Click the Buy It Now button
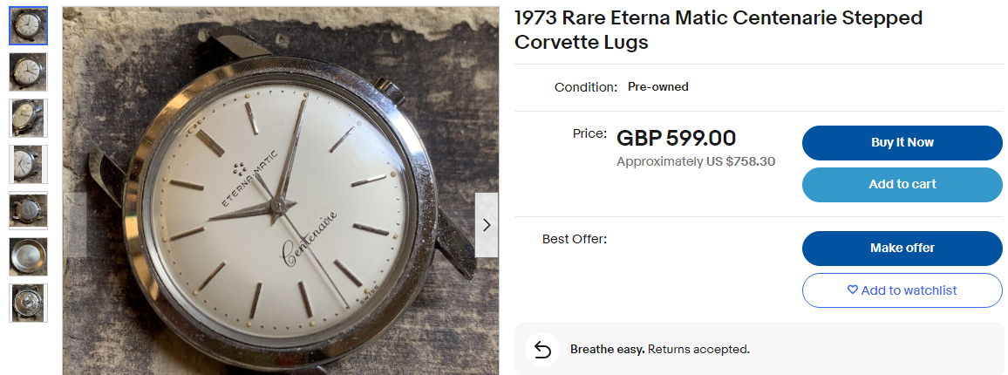 click(902, 143)
